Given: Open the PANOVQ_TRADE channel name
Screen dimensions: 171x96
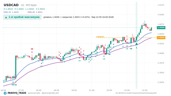Looking at the screenshot, I should coord(17,93).
